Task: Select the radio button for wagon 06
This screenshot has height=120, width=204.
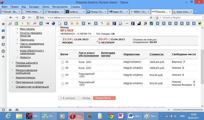Action: (63, 68)
